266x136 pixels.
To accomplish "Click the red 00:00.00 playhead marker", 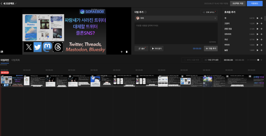I will pyautogui.click(x=5, y=73).
